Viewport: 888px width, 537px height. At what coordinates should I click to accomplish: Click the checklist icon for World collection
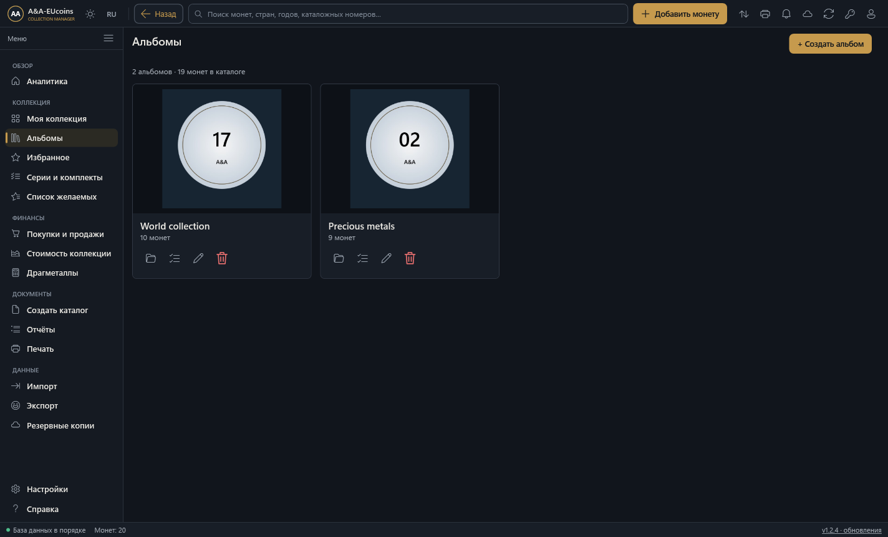click(x=175, y=258)
